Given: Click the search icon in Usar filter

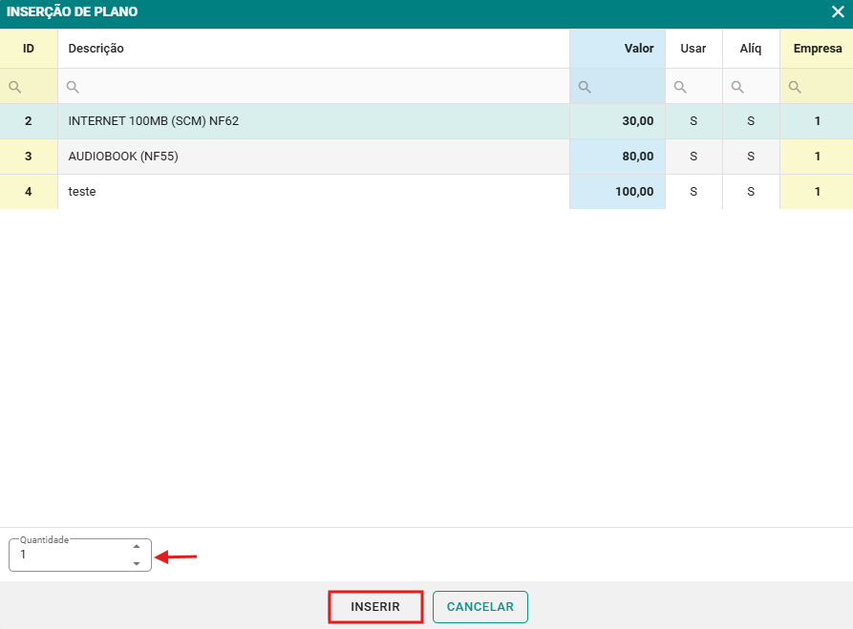Looking at the screenshot, I should [x=680, y=87].
